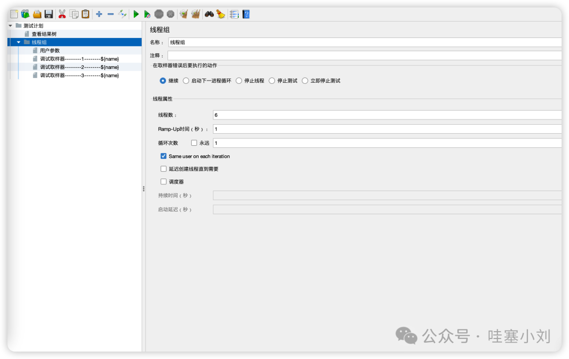Select the 继续 radio button

click(x=163, y=81)
